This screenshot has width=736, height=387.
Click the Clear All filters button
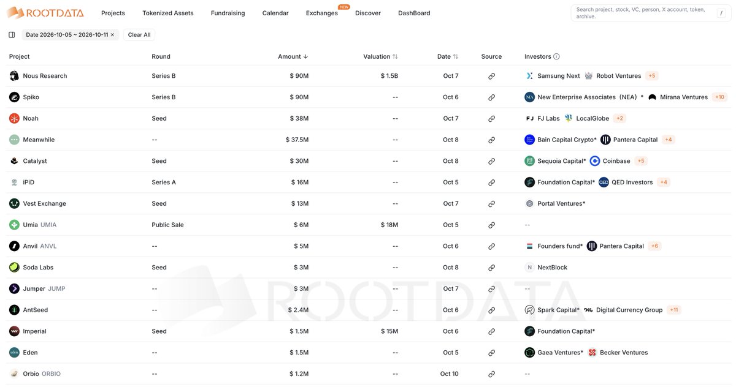139,35
